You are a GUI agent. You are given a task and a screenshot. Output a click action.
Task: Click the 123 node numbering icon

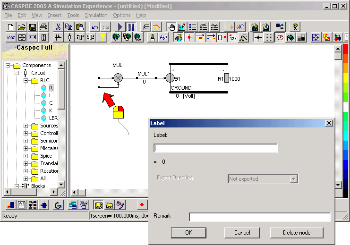tap(233, 37)
